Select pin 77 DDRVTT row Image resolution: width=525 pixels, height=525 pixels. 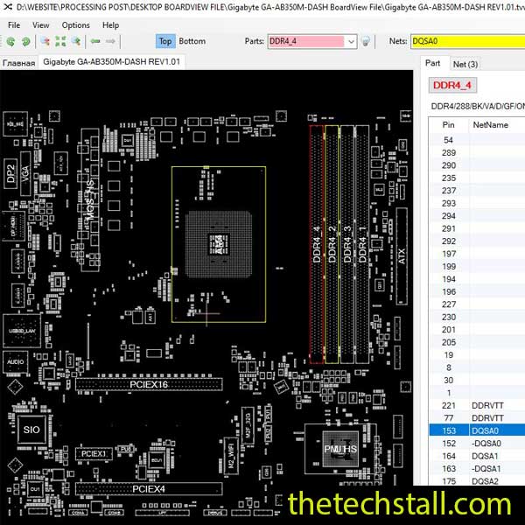pyautogui.click(x=477, y=418)
